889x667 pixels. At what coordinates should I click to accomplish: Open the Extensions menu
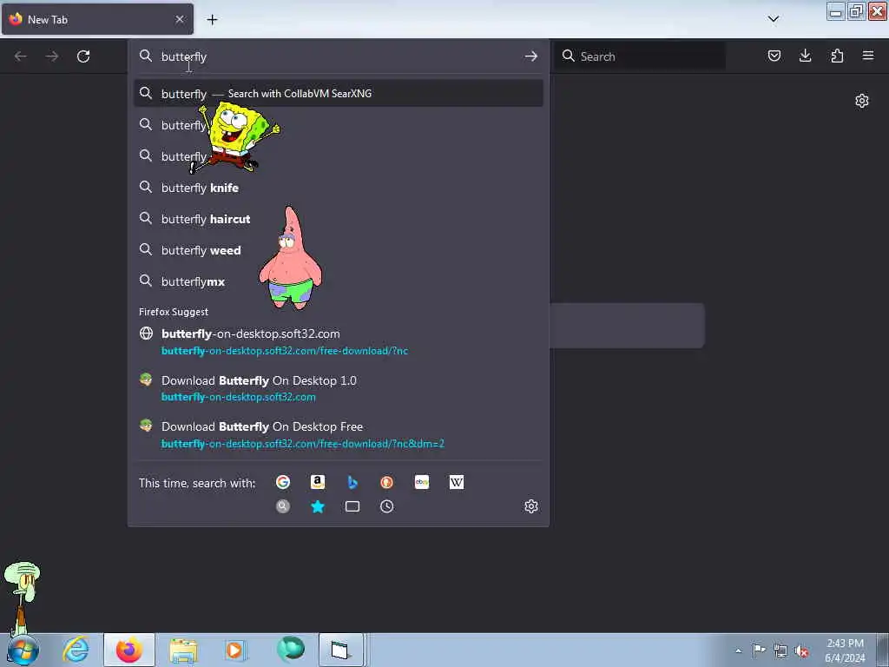[x=837, y=56]
